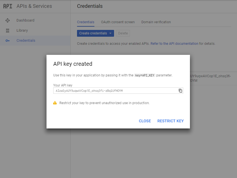
Task: Click the API logo at top left
Action: pos(8,6)
